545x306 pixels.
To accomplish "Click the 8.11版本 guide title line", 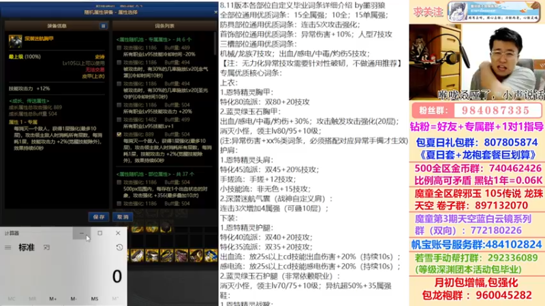I will 302,5.
